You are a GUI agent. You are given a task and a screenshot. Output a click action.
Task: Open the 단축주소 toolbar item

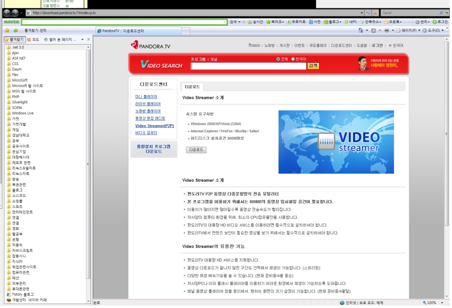click(370, 22)
